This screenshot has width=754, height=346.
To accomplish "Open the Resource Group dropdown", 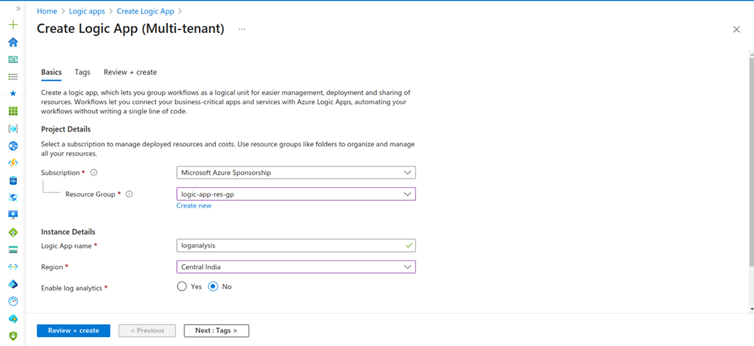I will click(x=296, y=194).
